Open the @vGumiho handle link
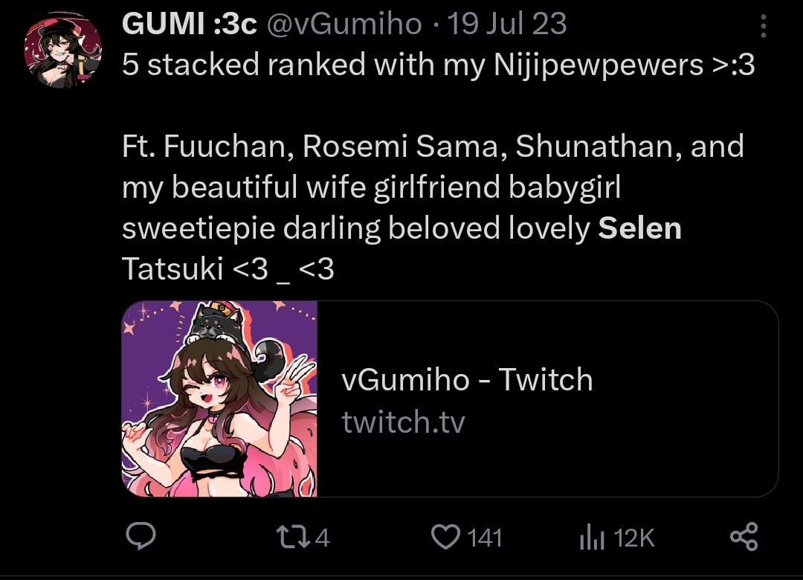 point(344,24)
